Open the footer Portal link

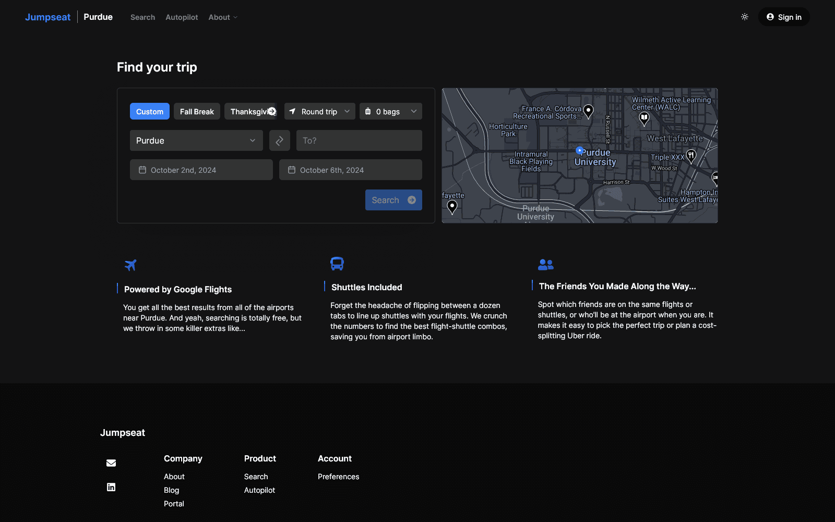(174, 504)
